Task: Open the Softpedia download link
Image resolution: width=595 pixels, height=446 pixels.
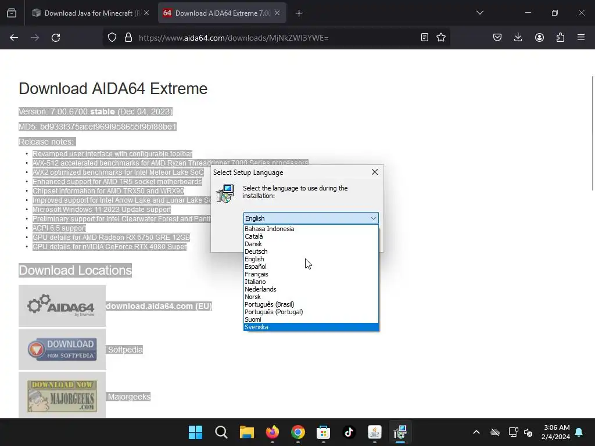Action: click(126, 350)
